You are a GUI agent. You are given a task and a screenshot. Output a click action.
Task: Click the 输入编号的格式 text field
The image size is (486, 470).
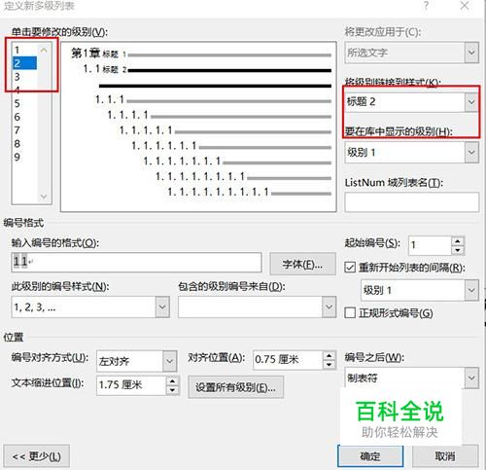click(136, 262)
